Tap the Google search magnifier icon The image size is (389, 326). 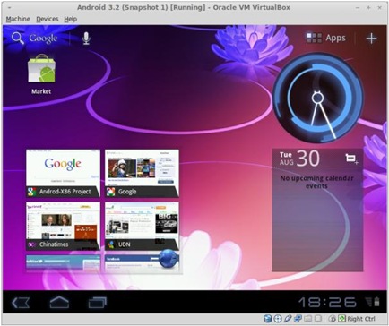pos(18,39)
